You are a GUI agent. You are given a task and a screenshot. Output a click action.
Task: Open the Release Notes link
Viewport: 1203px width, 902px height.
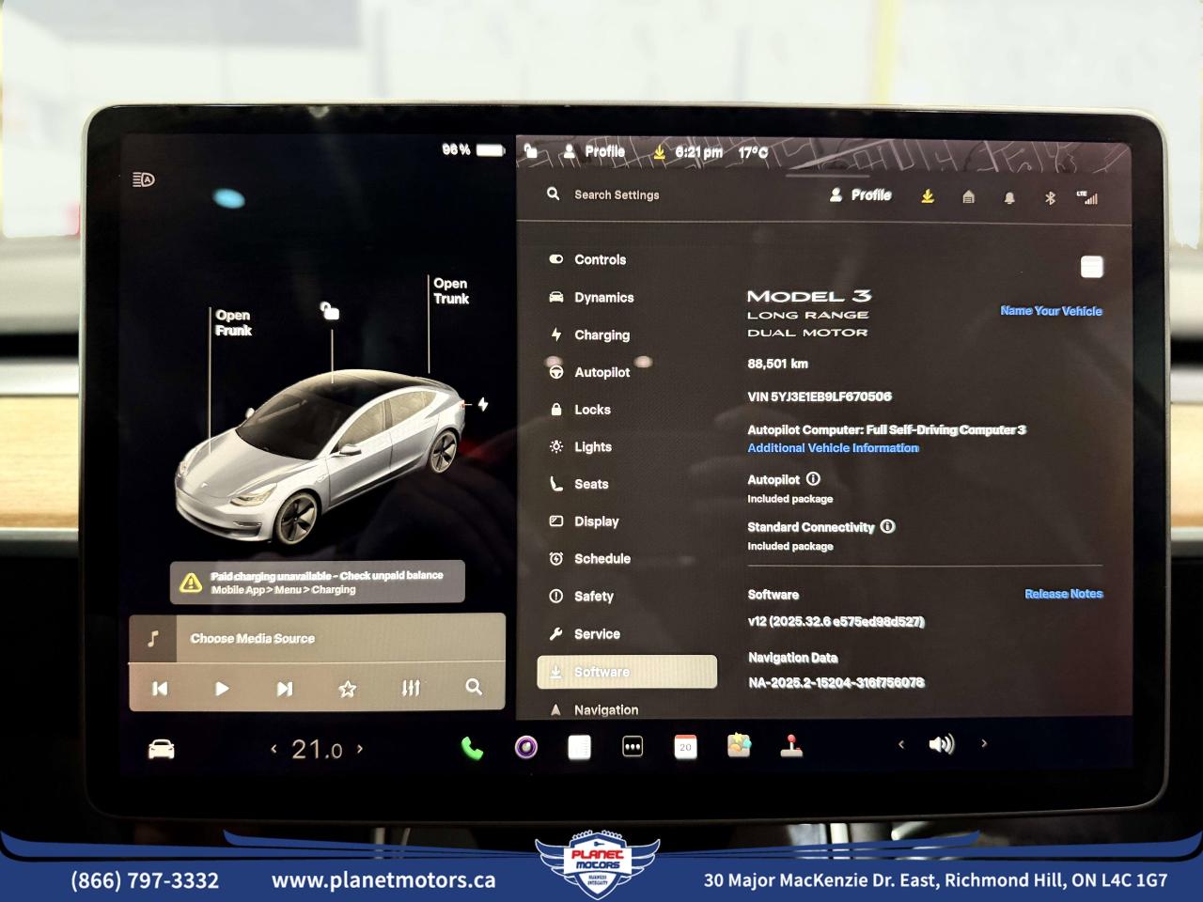[x=1063, y=594]
